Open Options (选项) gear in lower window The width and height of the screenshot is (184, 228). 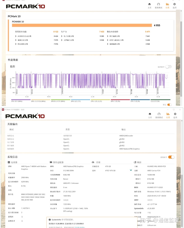pos(175,115)
